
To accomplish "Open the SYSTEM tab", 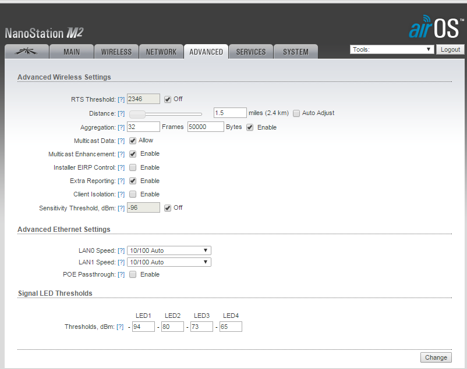I will pyautogui.click(x=296, y=52).
